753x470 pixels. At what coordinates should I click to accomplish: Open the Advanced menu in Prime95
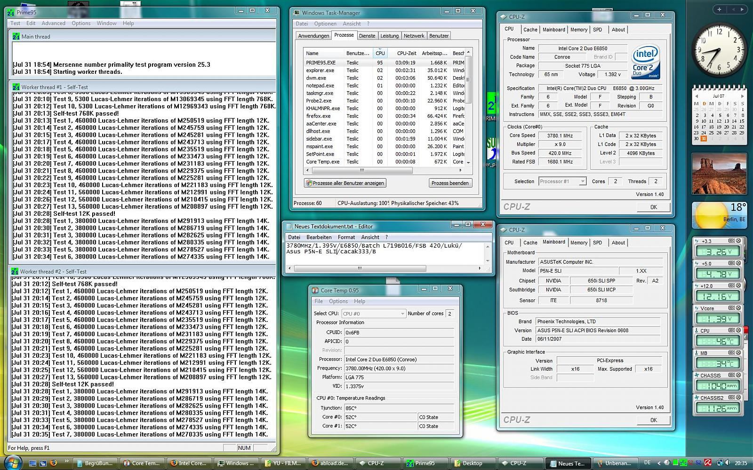[x=54, y=23]
